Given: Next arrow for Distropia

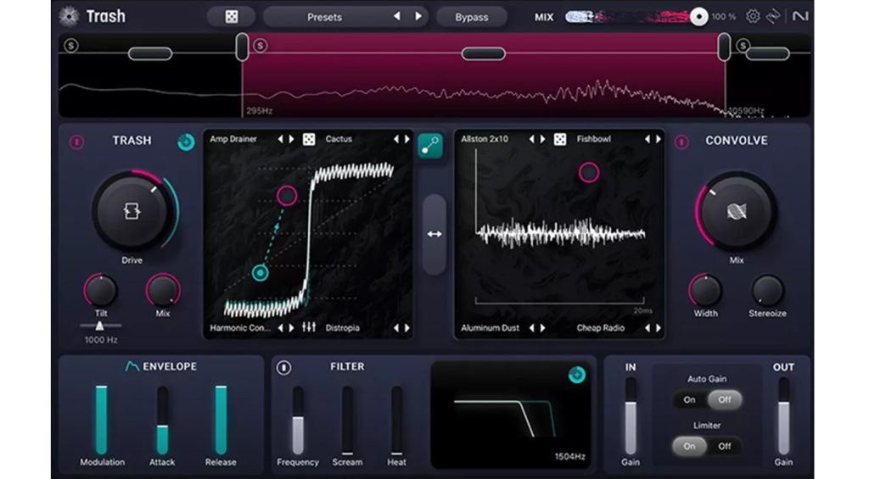Looking at the screenshot, I should pyautogui.click(x=407, y=328).
